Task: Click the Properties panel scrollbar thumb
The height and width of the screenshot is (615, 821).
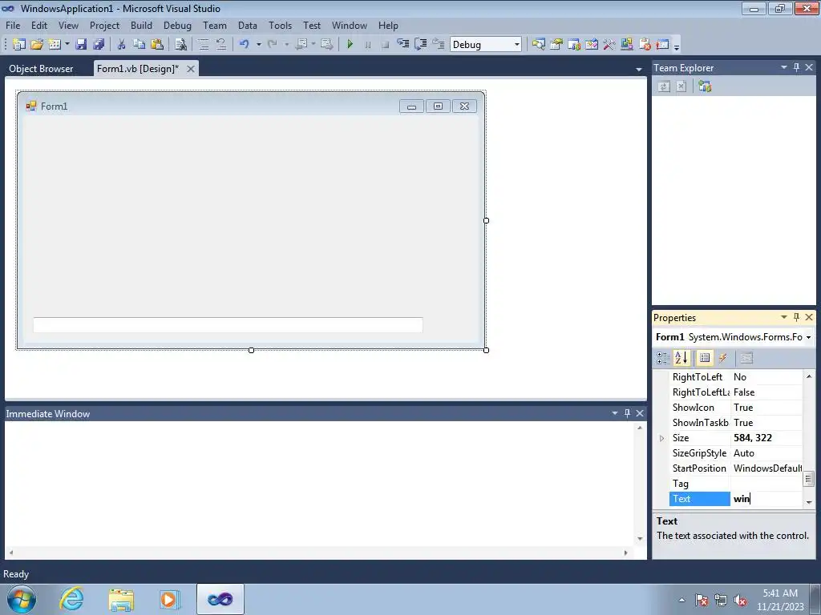Action: click(x=809, y=479)
